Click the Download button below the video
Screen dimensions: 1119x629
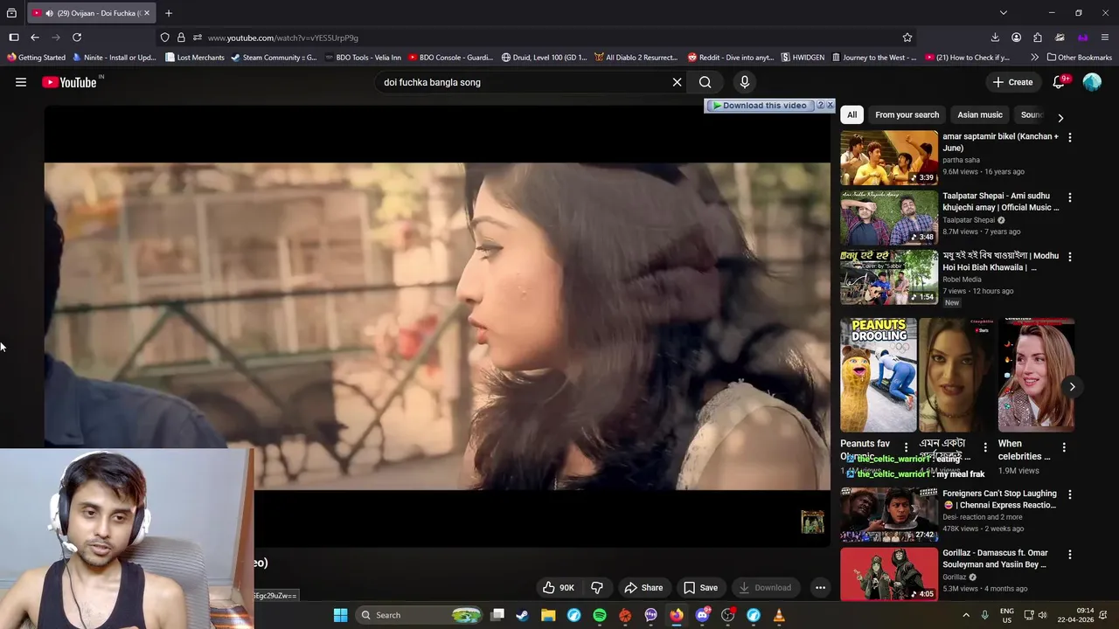coord(764,588)
